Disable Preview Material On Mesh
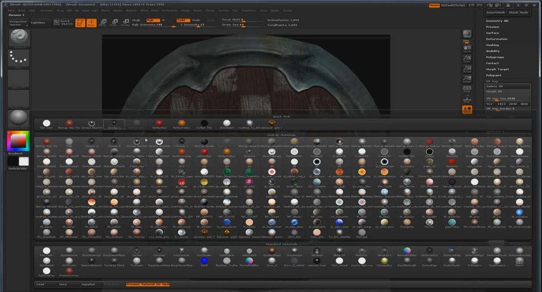Viewport: 542px width, 292px height. pos(148,284)
